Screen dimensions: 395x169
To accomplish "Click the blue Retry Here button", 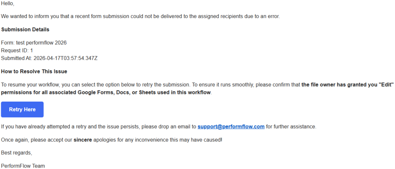I will [22, 109].
